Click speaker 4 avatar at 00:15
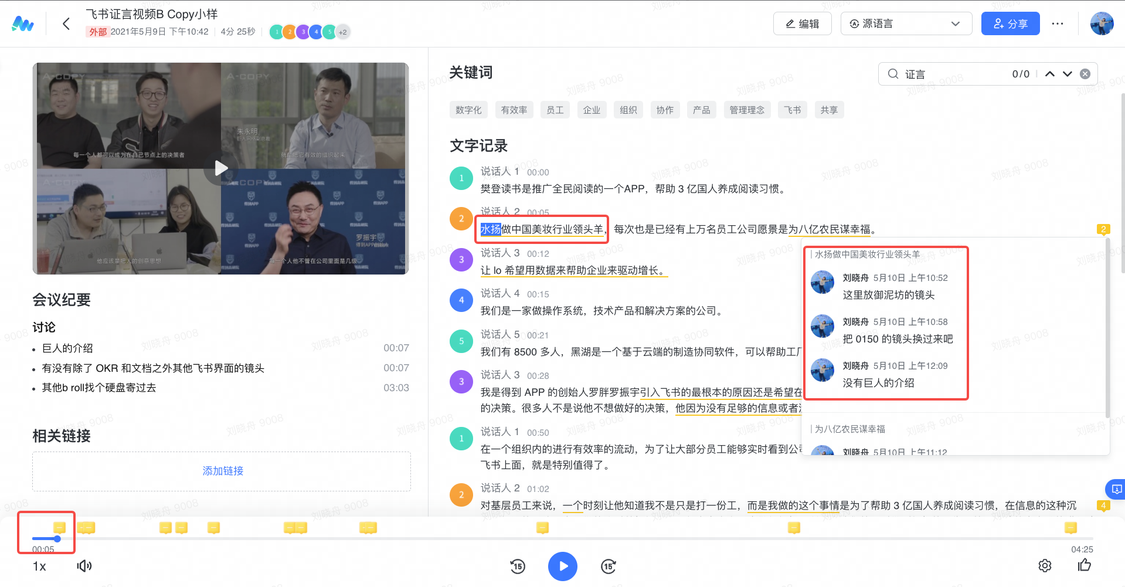 tap(461, 300)
